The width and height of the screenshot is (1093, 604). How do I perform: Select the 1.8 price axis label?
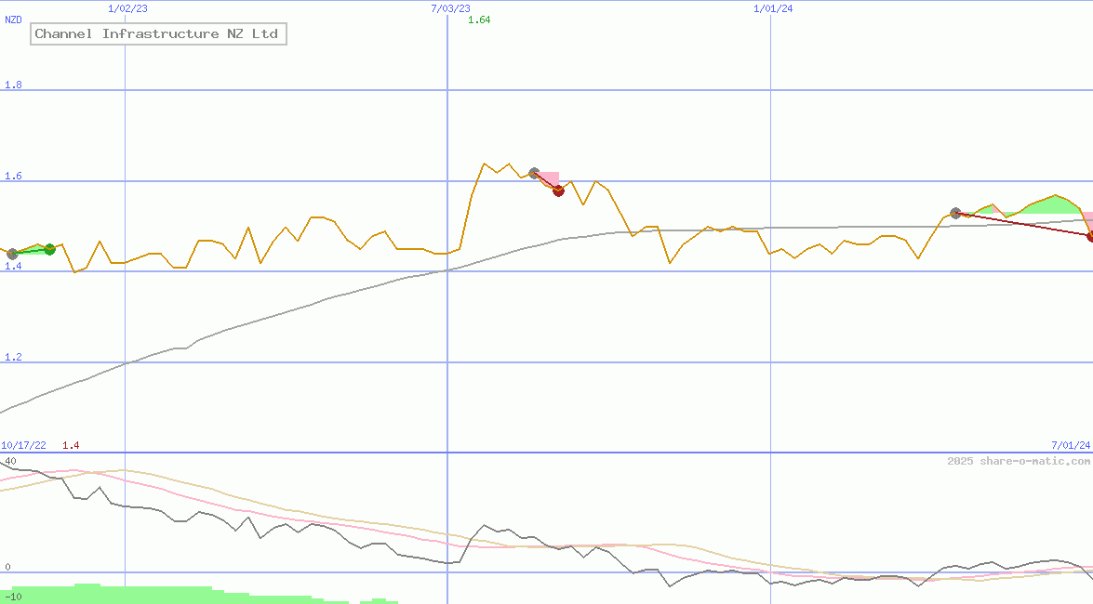[x=14, y=85]
